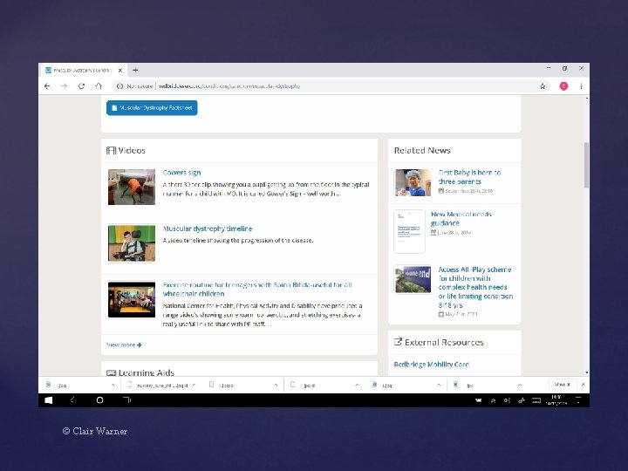Click the scrollbar up arrow
The width and height of the screenshot is (628, 471).
tap(587, 98)
